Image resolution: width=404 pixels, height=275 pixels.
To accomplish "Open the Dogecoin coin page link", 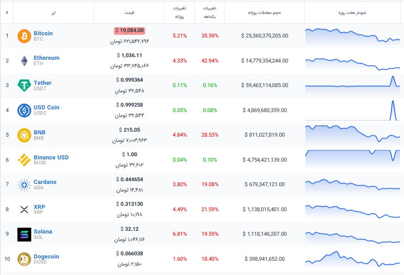I will tap(46, 256).
